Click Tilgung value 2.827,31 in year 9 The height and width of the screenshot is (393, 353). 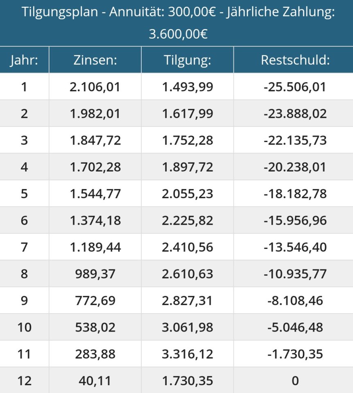(187, 300)
